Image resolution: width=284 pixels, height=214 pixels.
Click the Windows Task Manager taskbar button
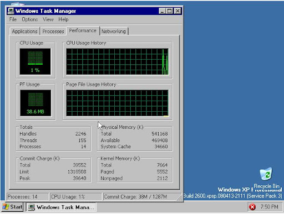pos(61,207)
